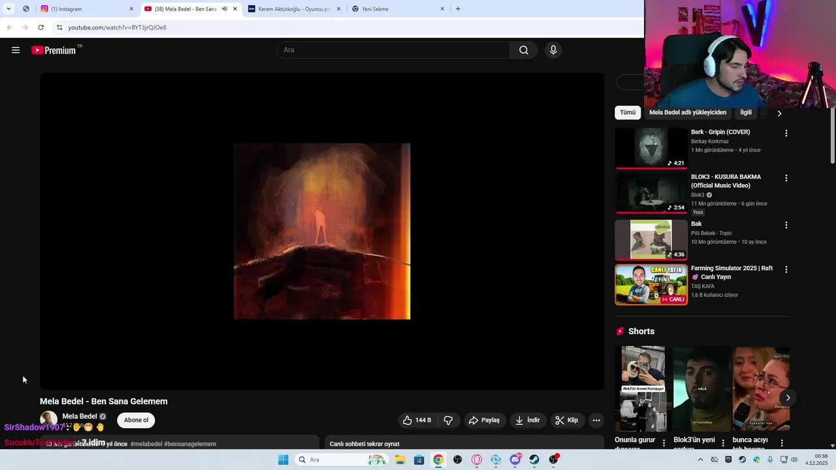Dislike the Mela Bedel video
This screenshot has height=470, width=836.
448,420
